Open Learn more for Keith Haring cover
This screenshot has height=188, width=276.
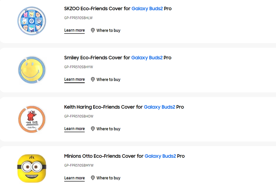[74, 129]
